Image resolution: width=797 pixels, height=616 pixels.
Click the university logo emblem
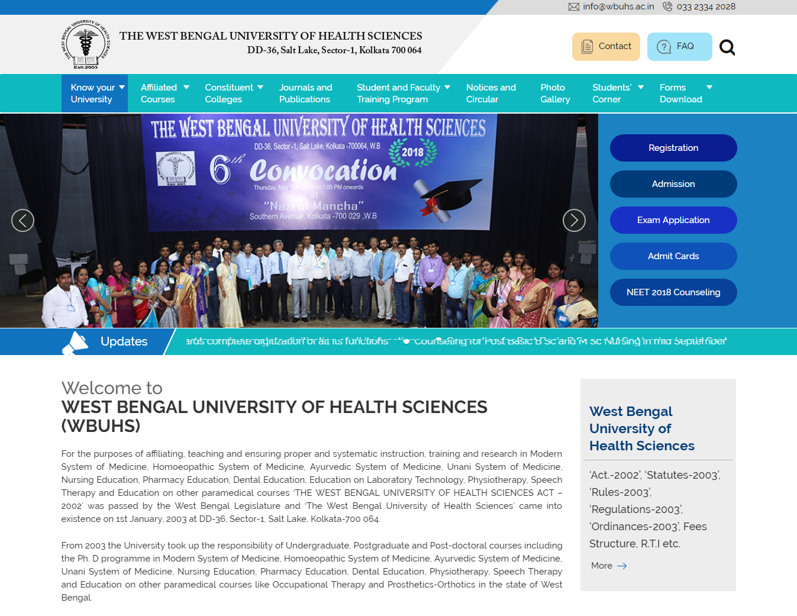[x=86, y=44]
